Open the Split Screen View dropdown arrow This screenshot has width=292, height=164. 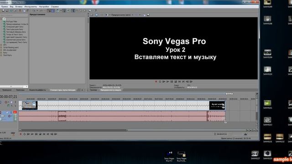click(x=110, y=15)
